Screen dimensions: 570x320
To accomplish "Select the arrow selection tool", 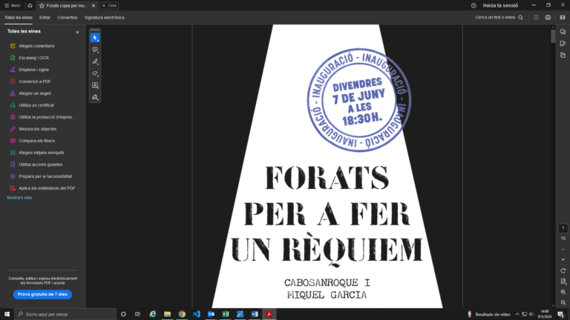I will coord(95,38).
